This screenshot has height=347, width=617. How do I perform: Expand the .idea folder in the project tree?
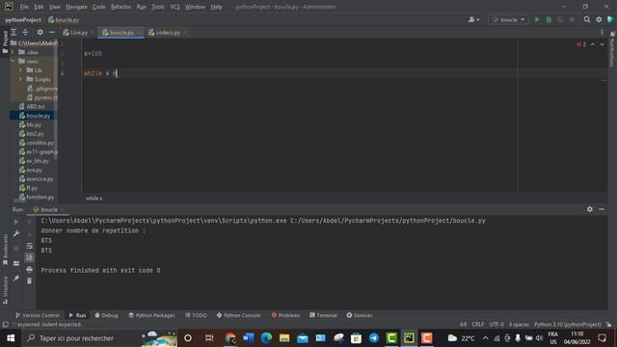pos(13,52)
